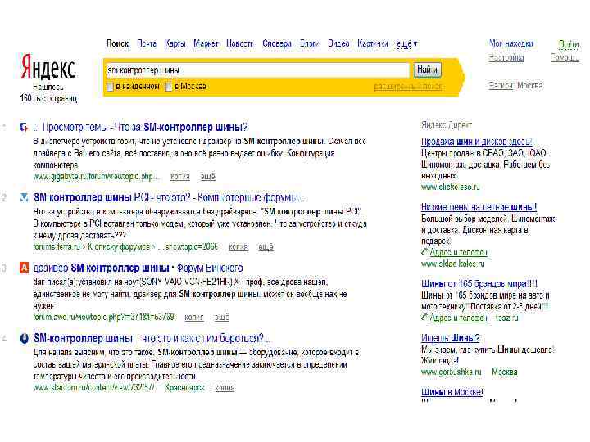Focus the search query input field

pyautogui.click(x=257, y=70)
